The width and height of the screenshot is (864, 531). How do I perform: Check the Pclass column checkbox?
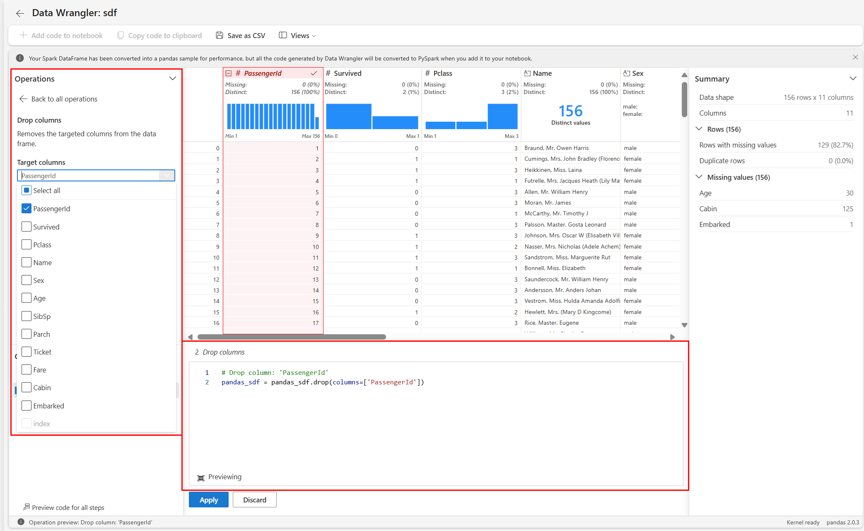click(x=27, y=244)
